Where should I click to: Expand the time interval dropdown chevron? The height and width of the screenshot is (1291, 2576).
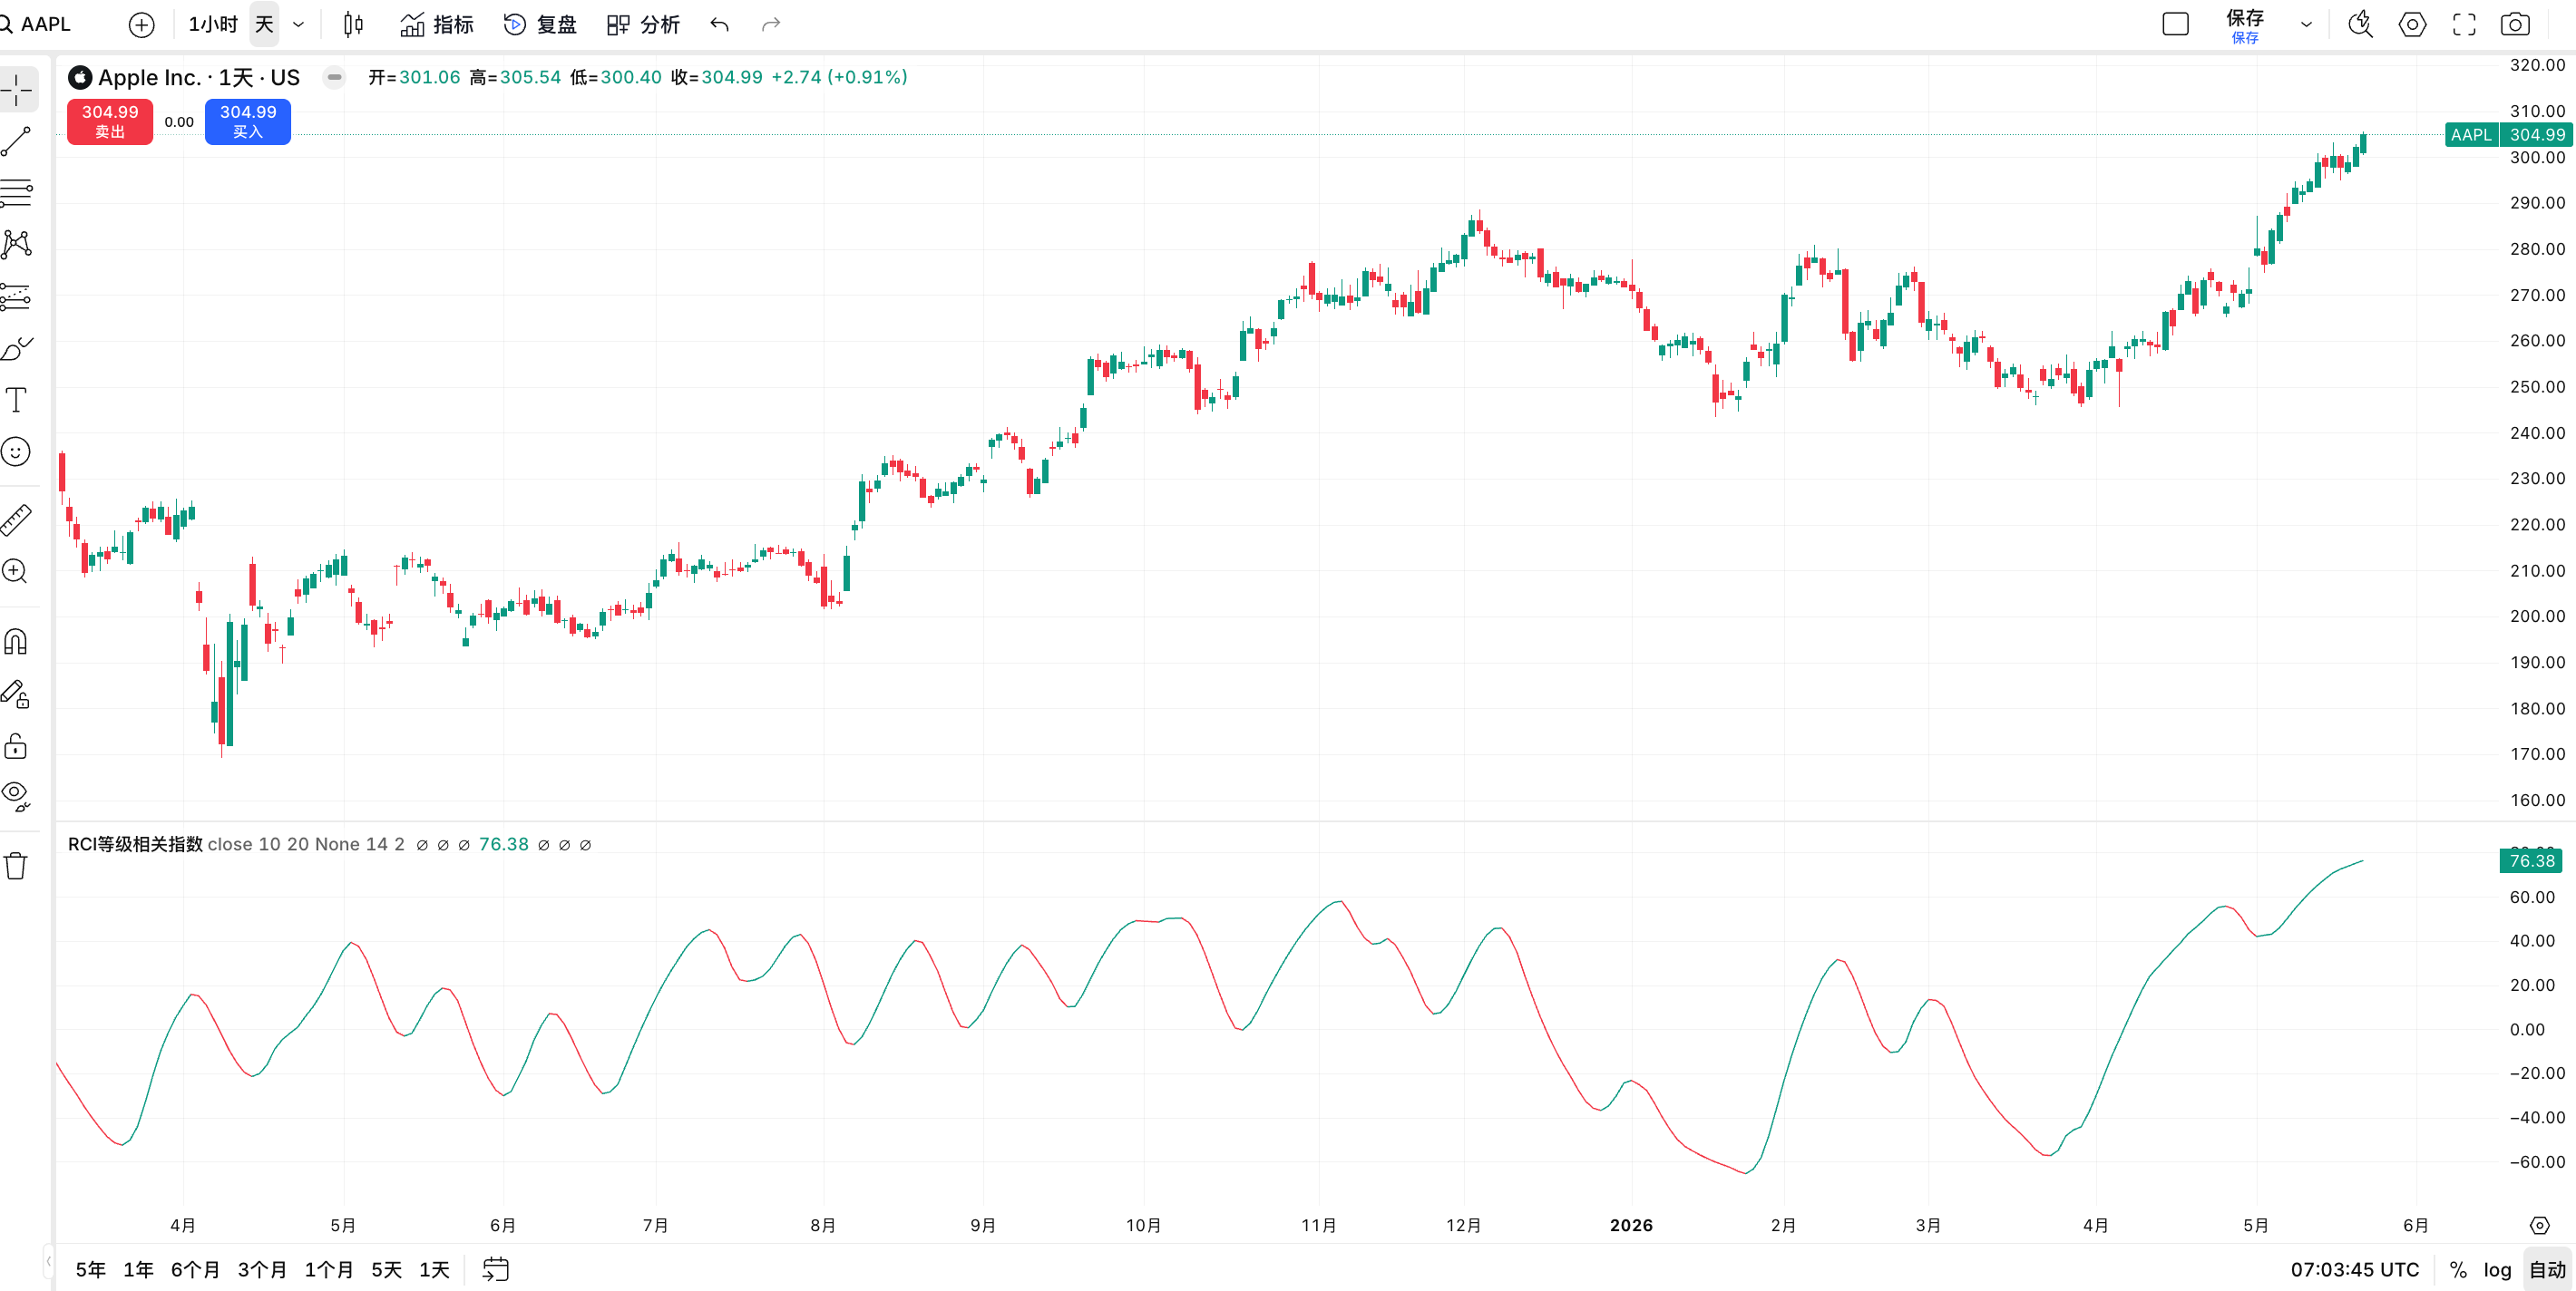[x=298, y=25]
